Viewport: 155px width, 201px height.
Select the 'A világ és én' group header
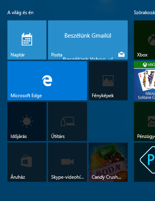click(x=20, y=13)
